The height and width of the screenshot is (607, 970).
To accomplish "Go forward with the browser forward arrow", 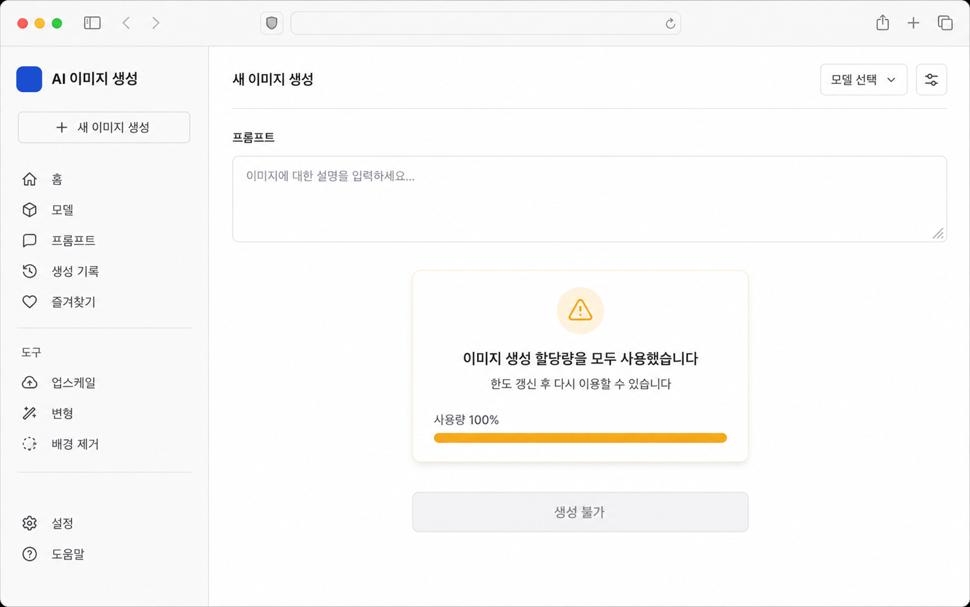I will click(156, 23).
